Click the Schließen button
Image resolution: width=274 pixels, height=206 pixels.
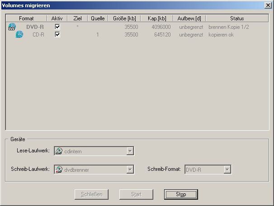click(x=91, y=194)
